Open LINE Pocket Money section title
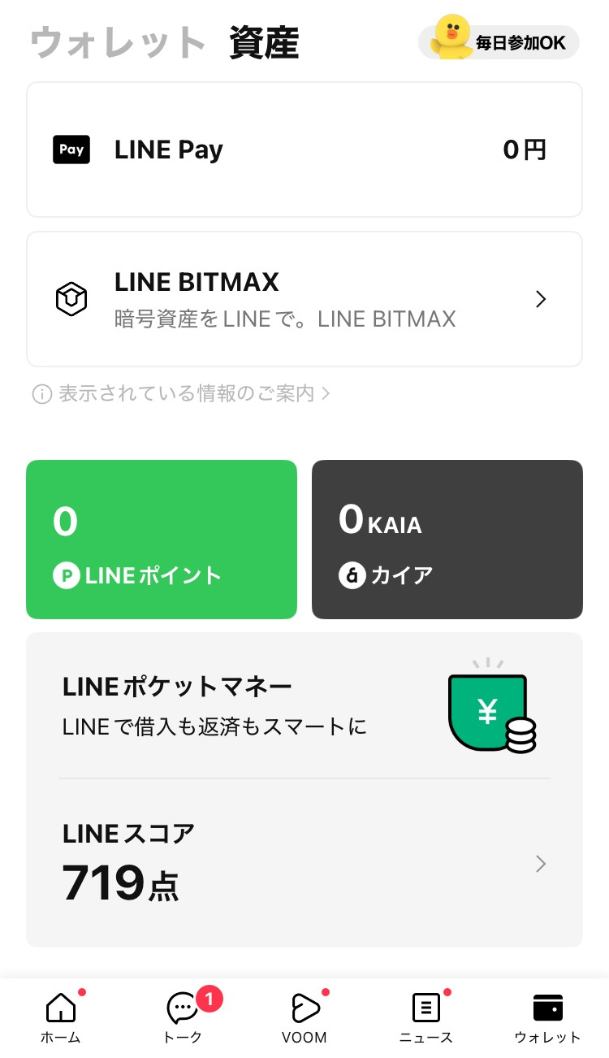This screenshot has width=609, height=1058. click(x=177, y=687)
